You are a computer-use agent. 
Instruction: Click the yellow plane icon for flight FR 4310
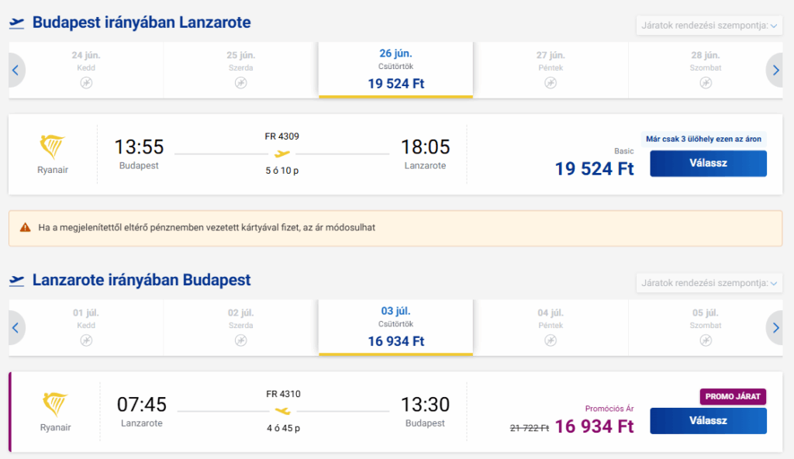283,411
